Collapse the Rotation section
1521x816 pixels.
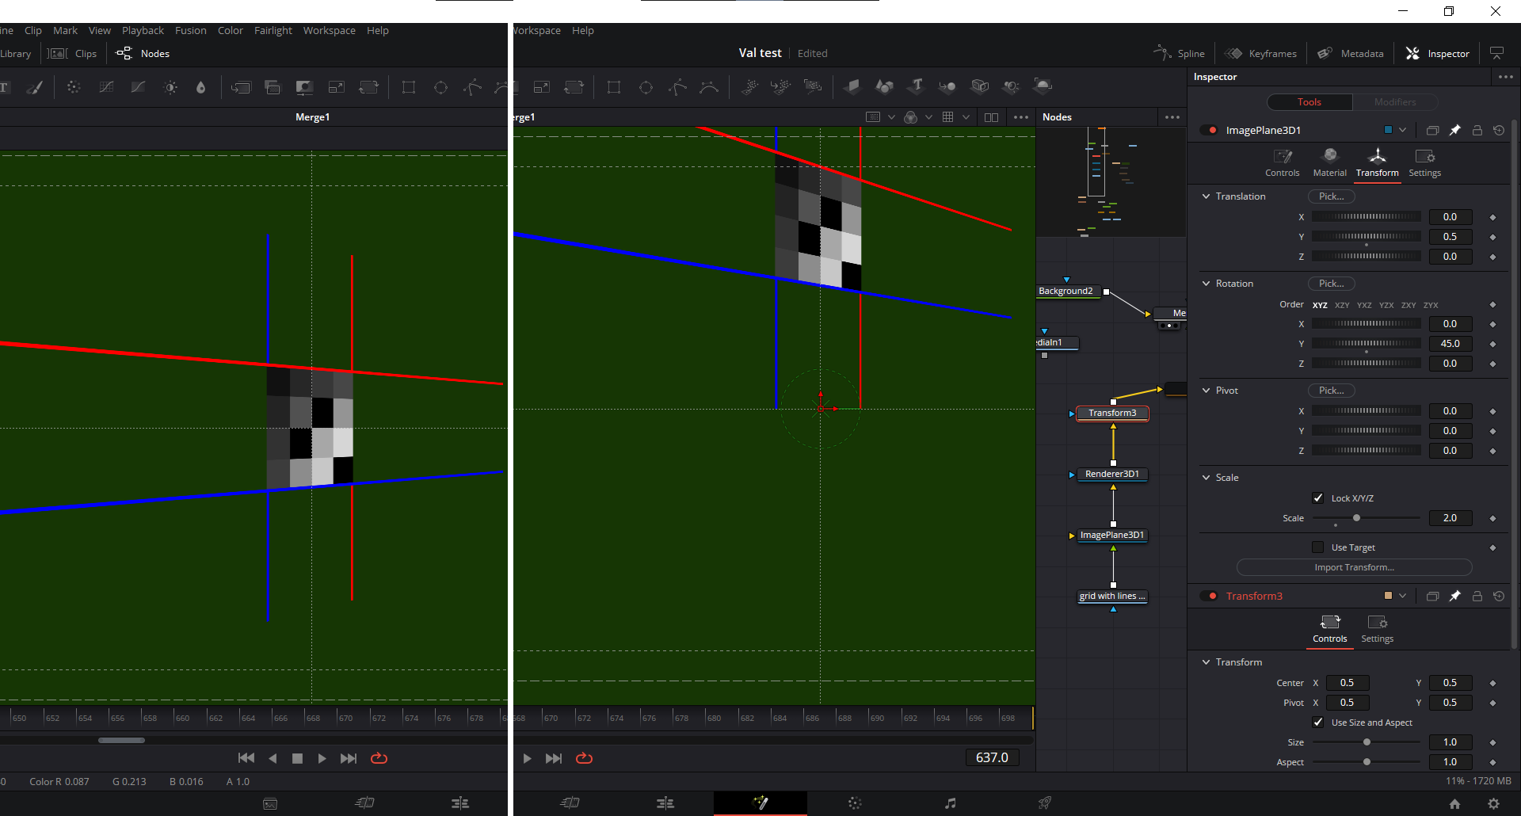[x=1207, y=284]
